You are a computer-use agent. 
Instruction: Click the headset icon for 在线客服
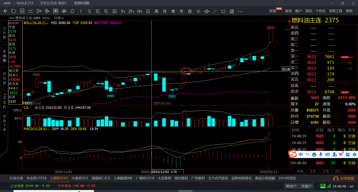(x=335, y=178)
